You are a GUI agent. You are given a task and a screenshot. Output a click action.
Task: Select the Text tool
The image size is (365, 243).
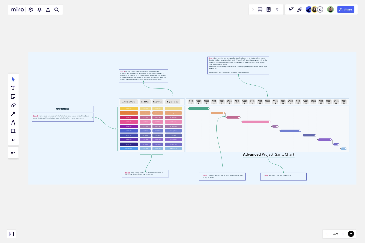point(13,88)
